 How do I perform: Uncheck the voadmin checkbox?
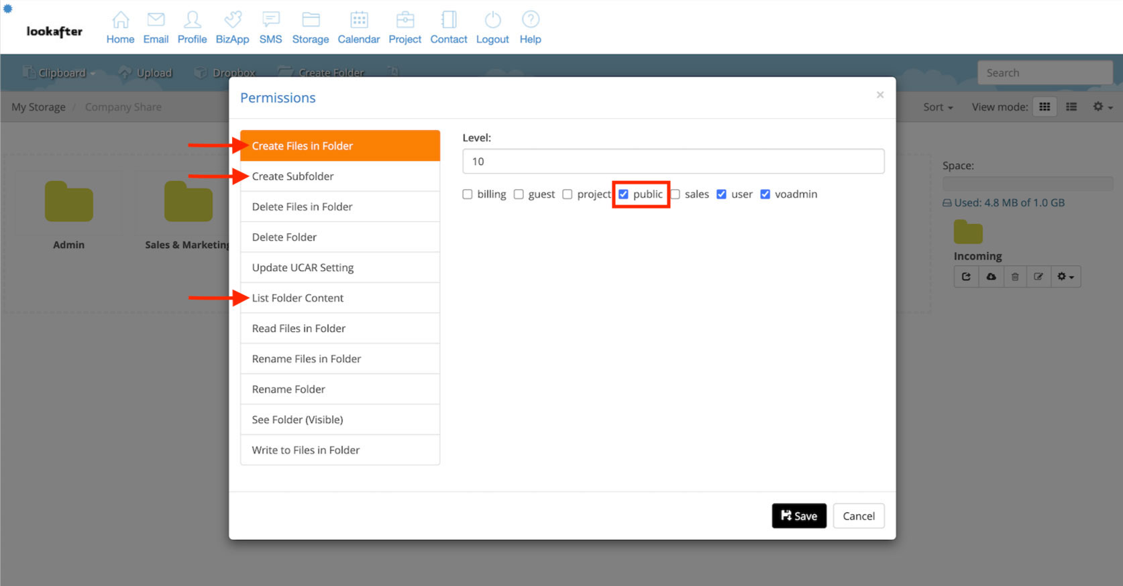tap(765, 194)
